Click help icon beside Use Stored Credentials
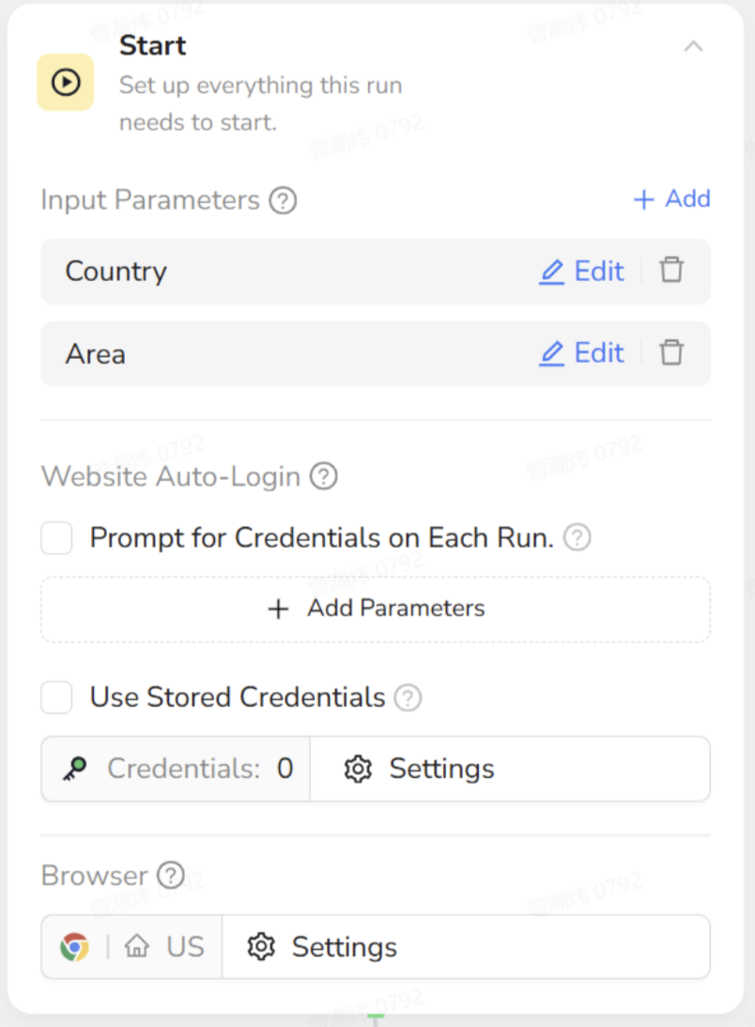Image resolution: width=755 pixels, height=1027 pixels. pyautogui.click(x=408, y=698)
